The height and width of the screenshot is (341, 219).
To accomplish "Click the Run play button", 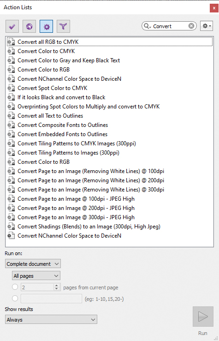I will pyautogui.click(x=203, y=317).
